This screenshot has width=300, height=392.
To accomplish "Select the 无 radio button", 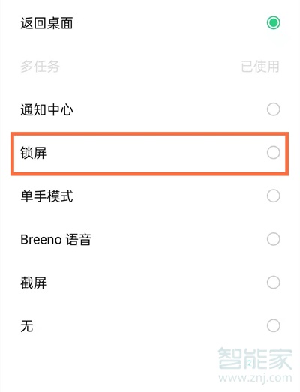I will coord(273,326).
